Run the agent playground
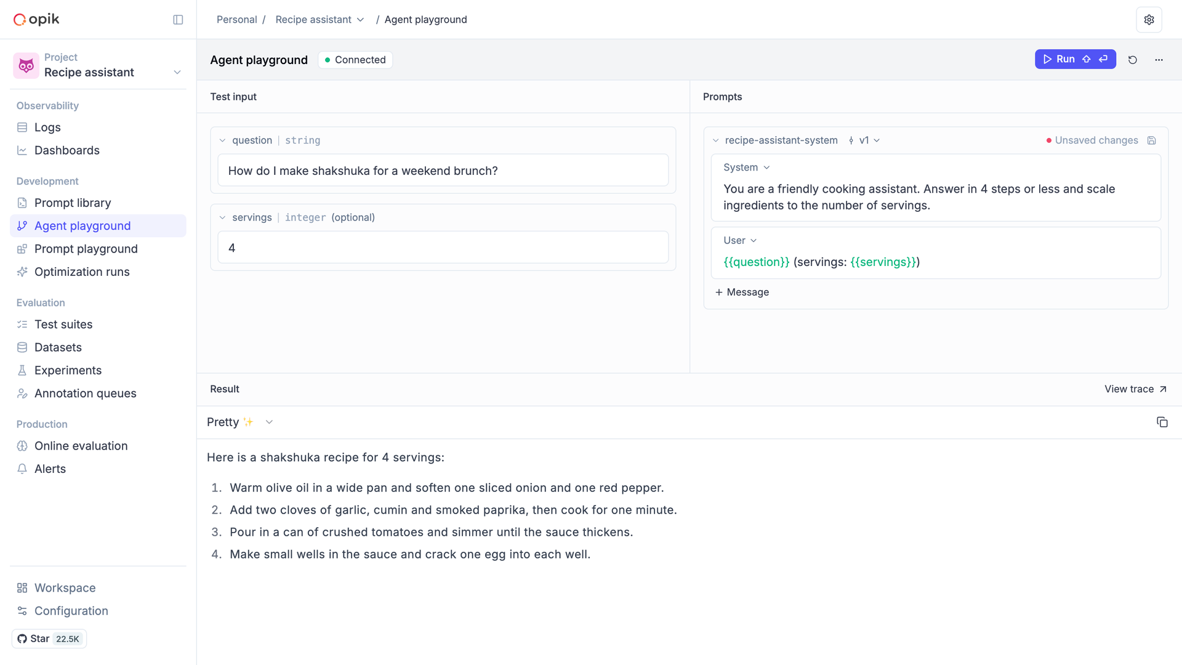Image resolution: width=1182 pixels, height=665 pixels. 1075,59
